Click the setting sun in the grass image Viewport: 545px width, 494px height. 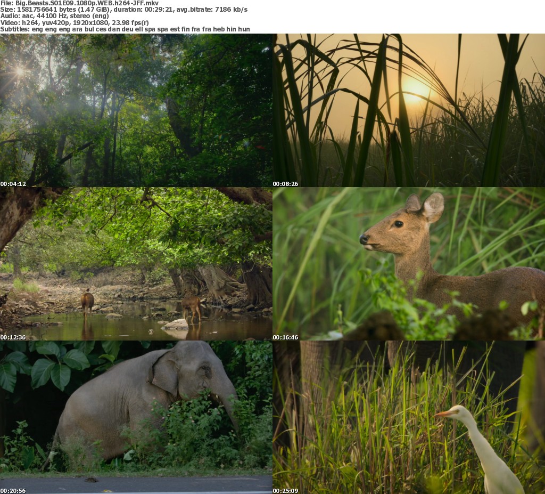(x=415, y=88)
